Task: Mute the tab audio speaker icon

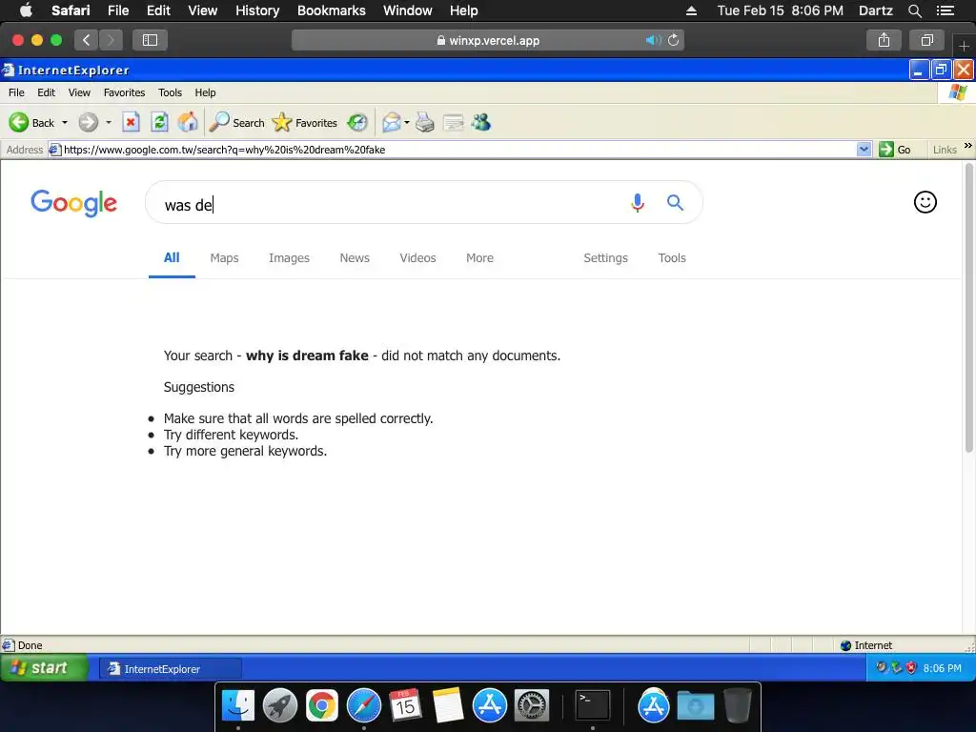Action: tap(653, 40)
